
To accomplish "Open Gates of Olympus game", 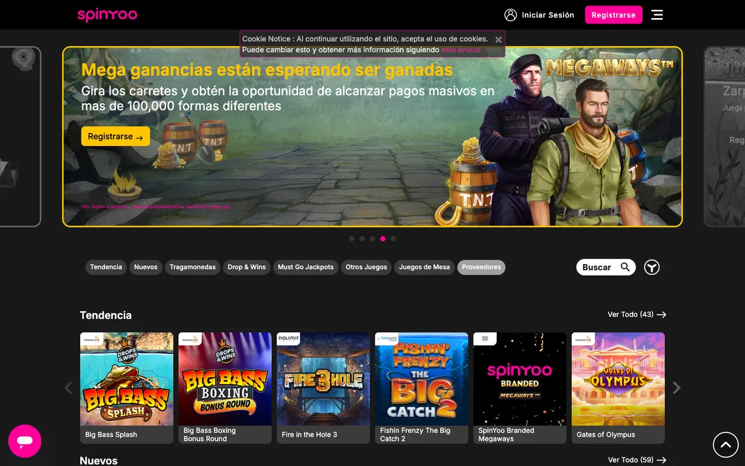I will point(618,388).
